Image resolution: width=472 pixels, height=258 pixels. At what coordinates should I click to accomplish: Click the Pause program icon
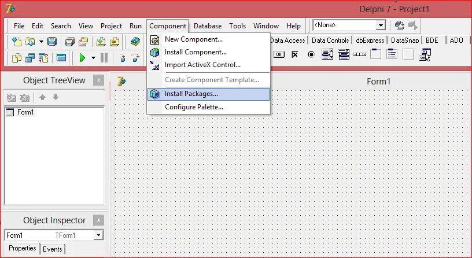(104, 57)
